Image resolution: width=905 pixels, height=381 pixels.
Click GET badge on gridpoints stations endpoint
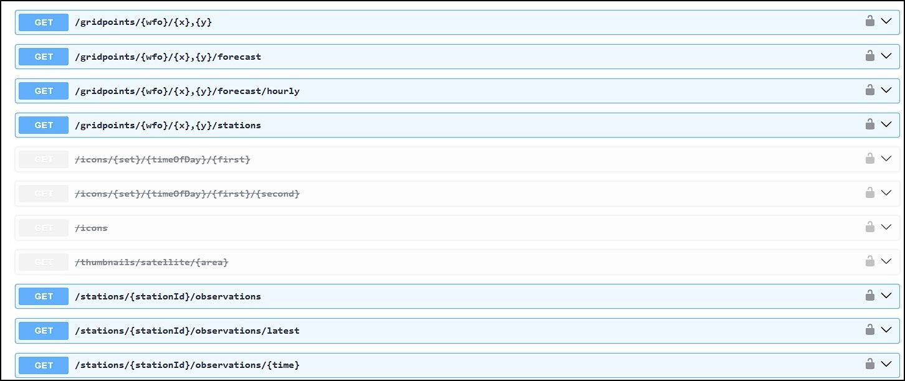point(44,125)
